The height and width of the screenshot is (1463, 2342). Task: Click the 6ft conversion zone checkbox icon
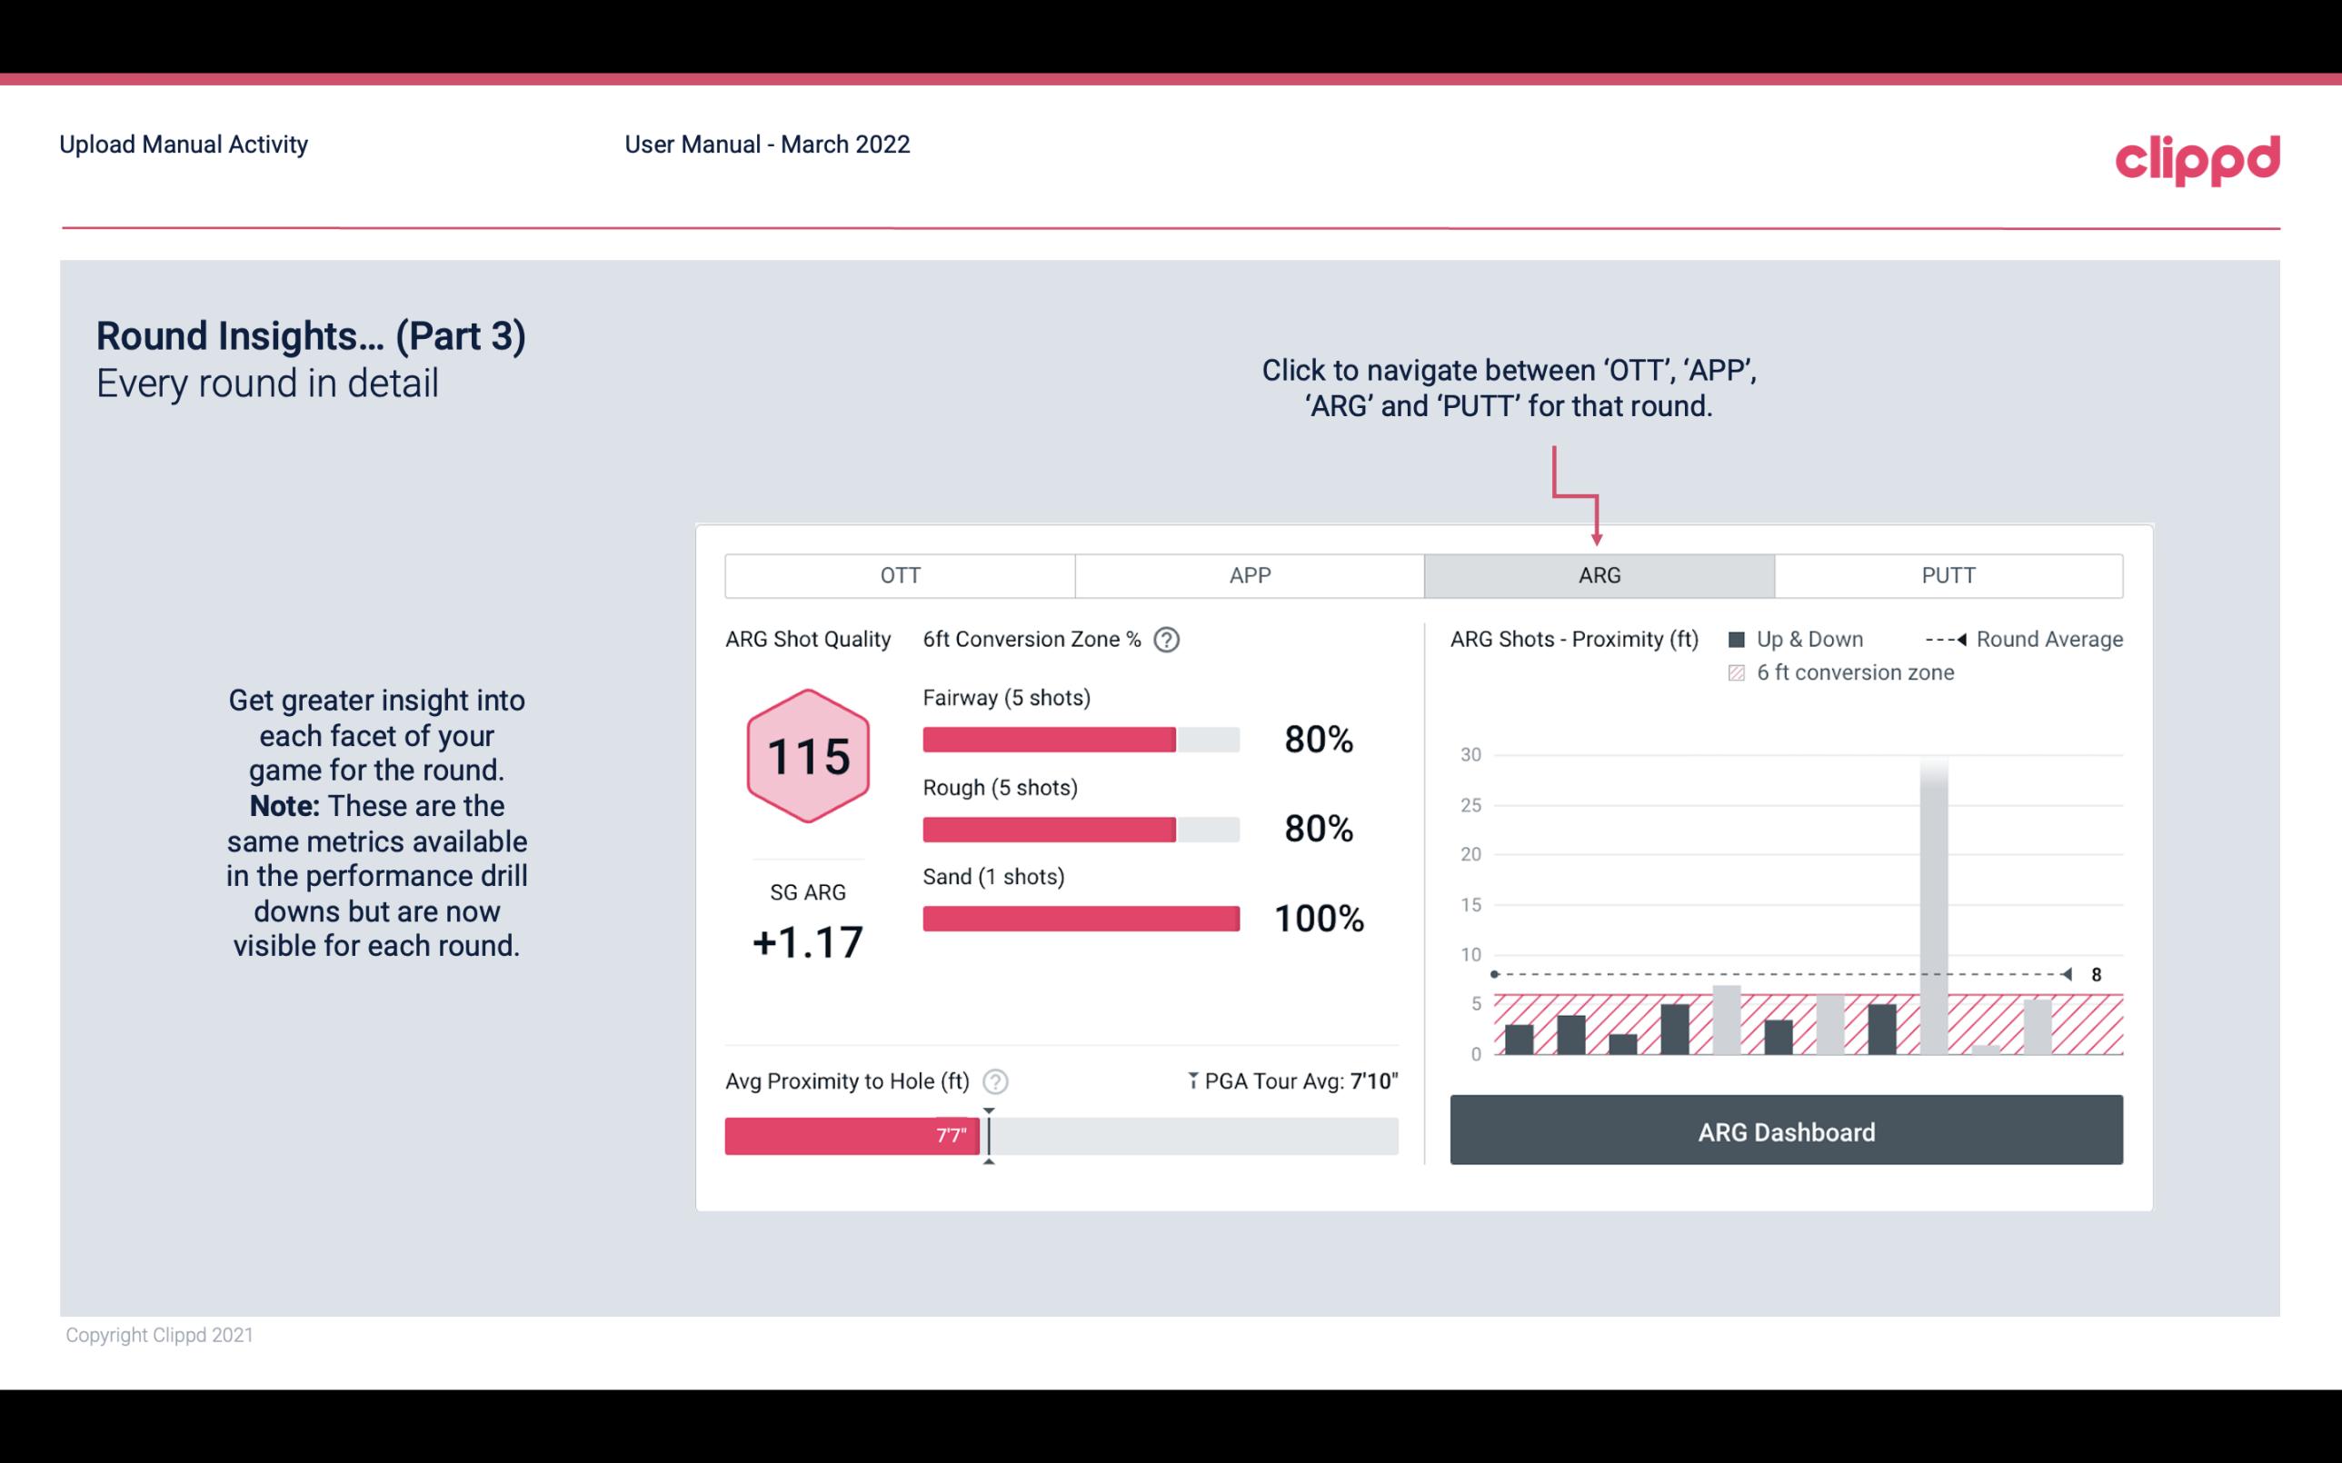point(1737,672)
